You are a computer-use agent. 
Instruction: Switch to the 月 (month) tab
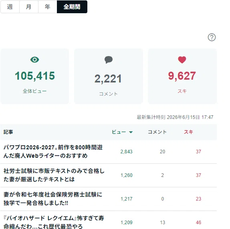[x=29, y=7]
